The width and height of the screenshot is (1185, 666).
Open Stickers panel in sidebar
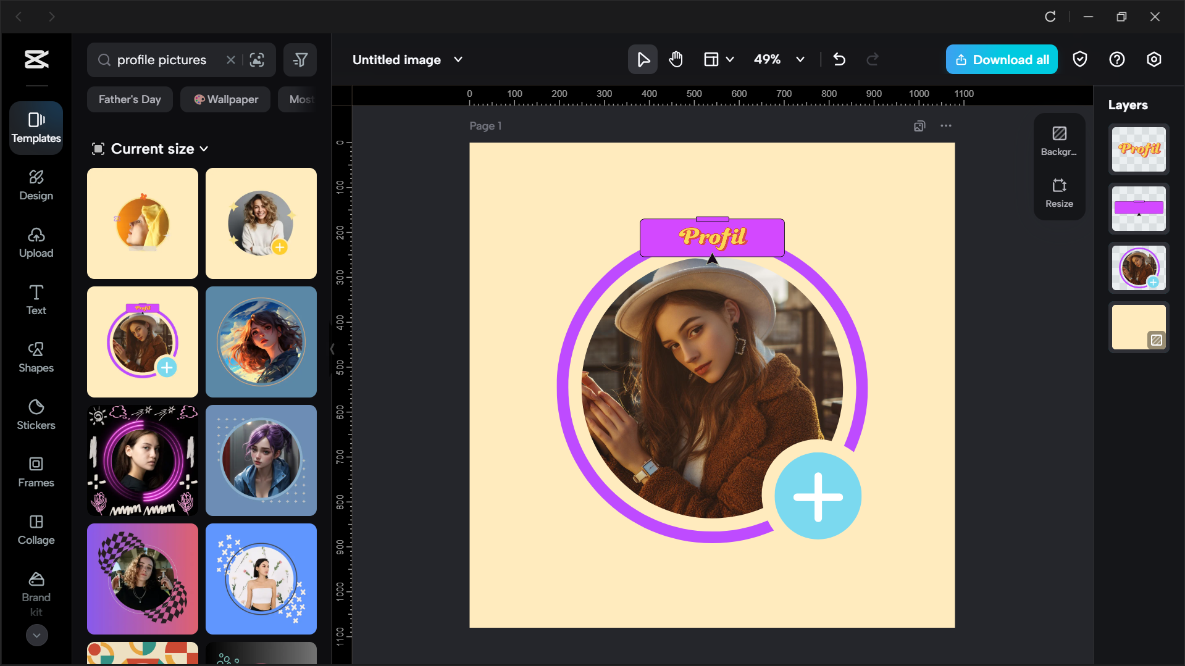(x=36, y=414)
